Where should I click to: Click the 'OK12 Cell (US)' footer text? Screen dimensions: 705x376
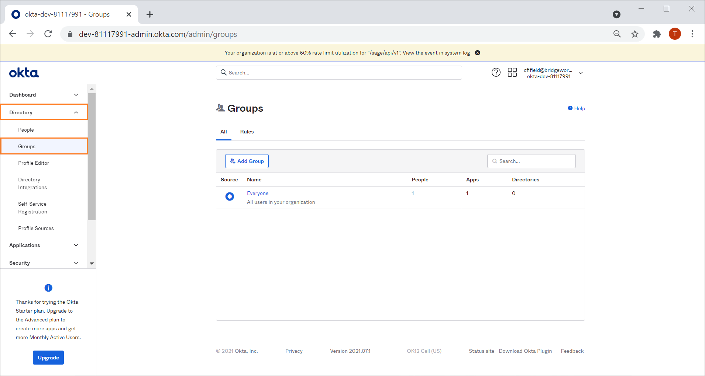click(x=424, y=351)
